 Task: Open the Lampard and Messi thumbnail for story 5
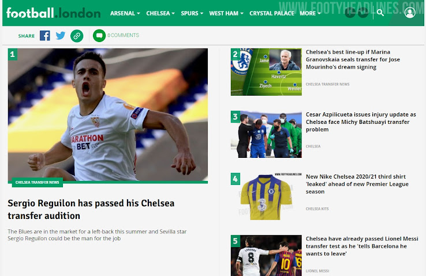(x=266, y=255)
